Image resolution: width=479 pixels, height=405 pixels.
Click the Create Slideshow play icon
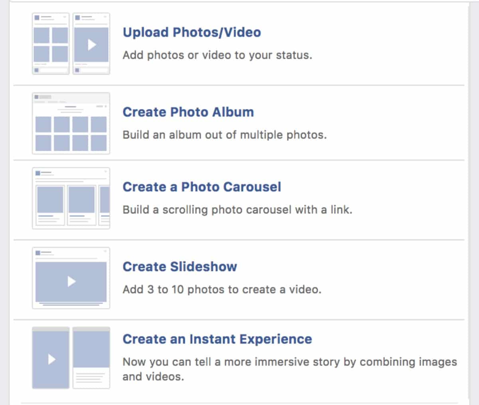(71, 278)
